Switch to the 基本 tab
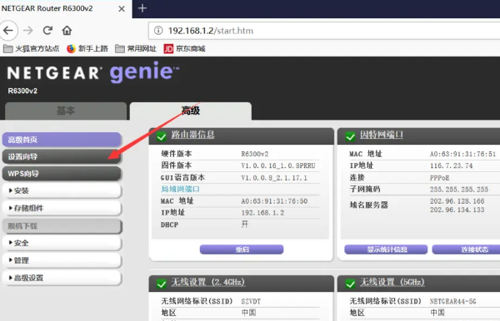The image size is (500, 321). click(66, 111)
